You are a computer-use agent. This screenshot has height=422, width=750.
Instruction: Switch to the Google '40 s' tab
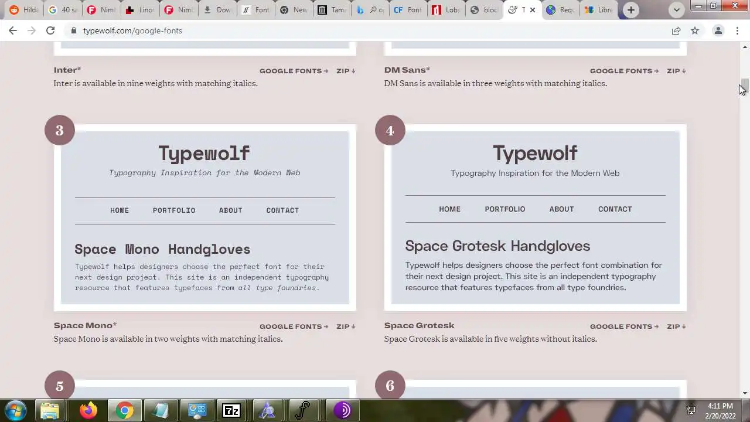tap(62, 10)
